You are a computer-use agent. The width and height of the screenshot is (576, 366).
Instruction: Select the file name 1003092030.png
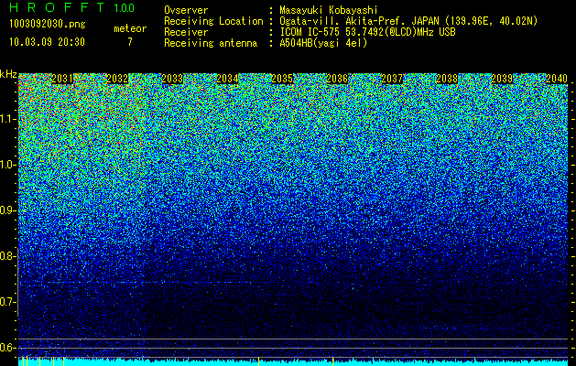click(48, 24)
